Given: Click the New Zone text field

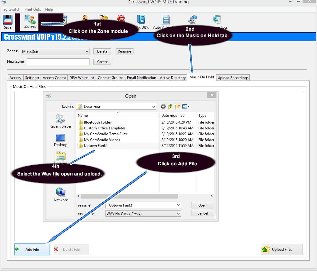Looking at the screenshot, I should click(58, 62).
